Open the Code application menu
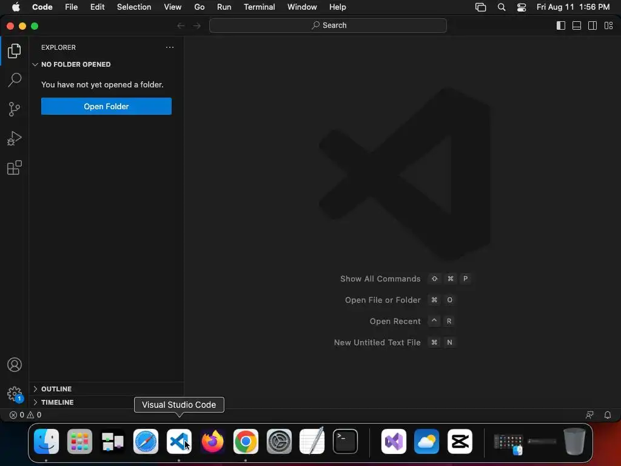 tap(42, 7)
